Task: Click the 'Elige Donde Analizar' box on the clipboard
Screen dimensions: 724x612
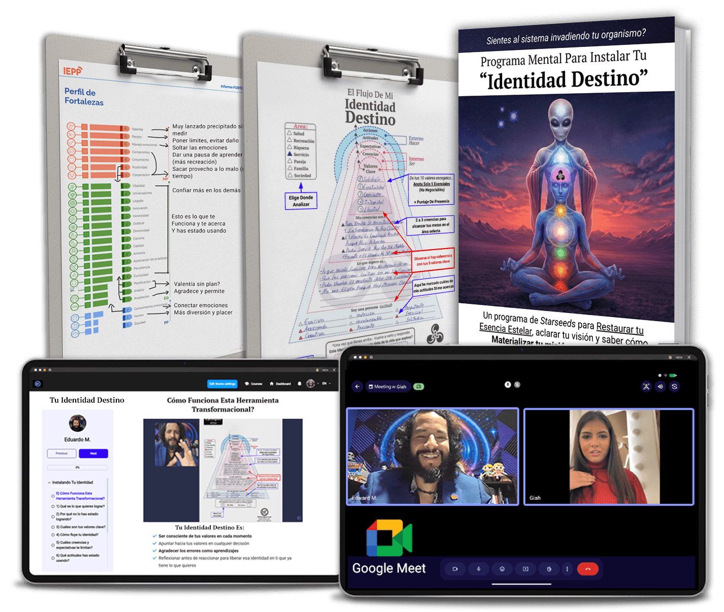Action: click(x=301, y=201)
